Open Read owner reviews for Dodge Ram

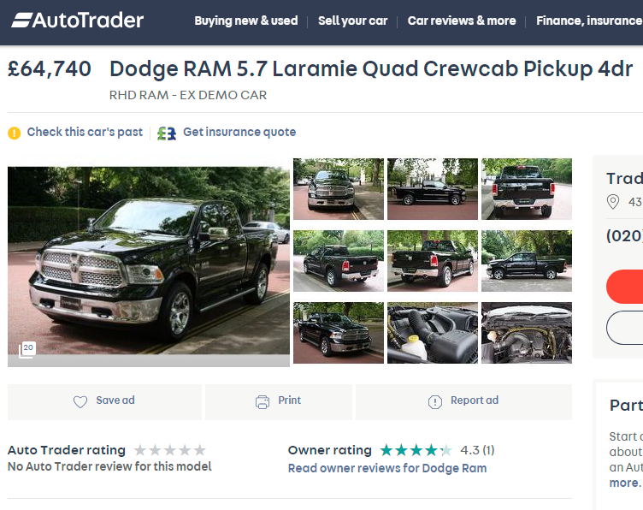click(x=387, y=468)
